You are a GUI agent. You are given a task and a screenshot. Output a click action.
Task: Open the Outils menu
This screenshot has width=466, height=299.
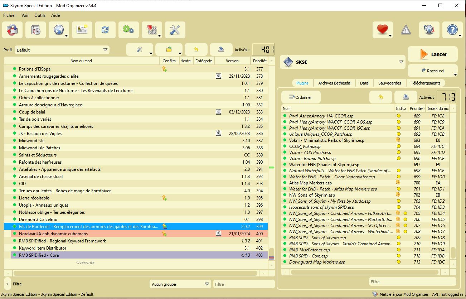[x=40, y=15]
